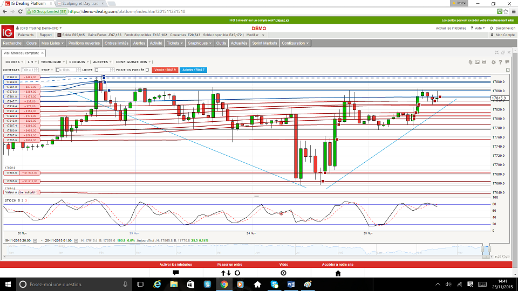
Task: Click the Déconnexion link
Action: [x=505, y=29]
